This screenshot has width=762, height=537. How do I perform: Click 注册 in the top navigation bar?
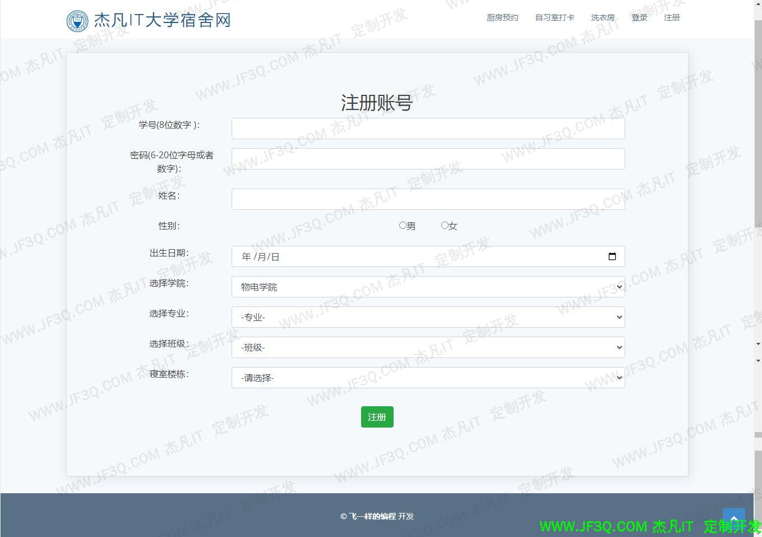[x=672, y=18]
